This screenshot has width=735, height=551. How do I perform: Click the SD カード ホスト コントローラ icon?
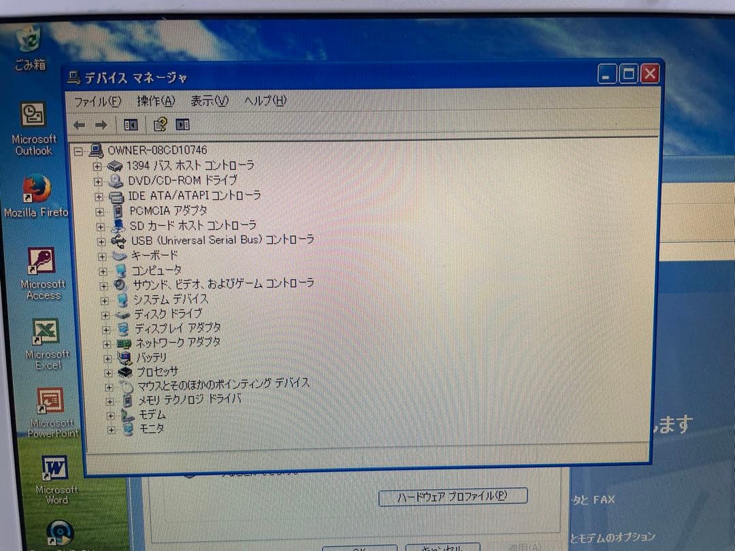pos(117,225)
